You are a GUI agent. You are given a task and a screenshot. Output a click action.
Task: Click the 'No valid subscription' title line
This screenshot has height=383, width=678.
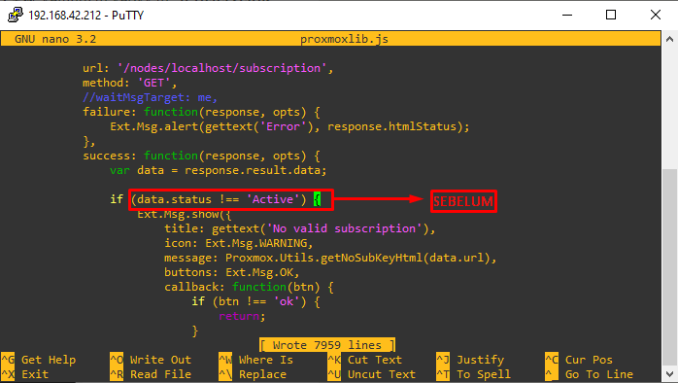click(x=299, y=228)
